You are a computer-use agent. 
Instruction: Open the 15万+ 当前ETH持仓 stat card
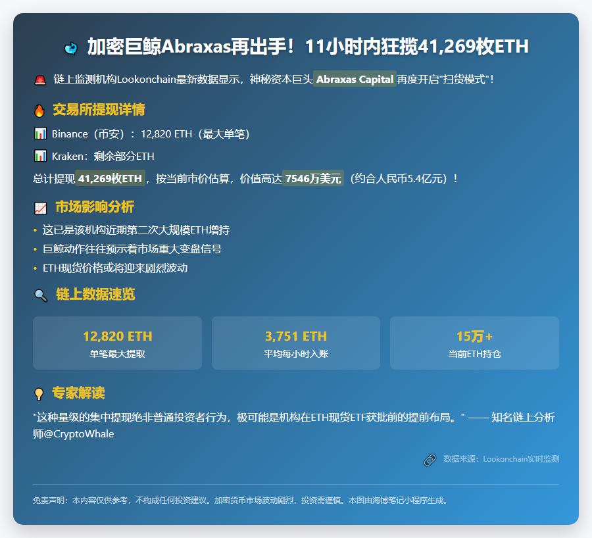coord(474,343)
